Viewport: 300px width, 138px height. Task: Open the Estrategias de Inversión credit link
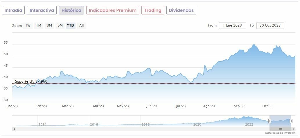click(x=280, y=133)
